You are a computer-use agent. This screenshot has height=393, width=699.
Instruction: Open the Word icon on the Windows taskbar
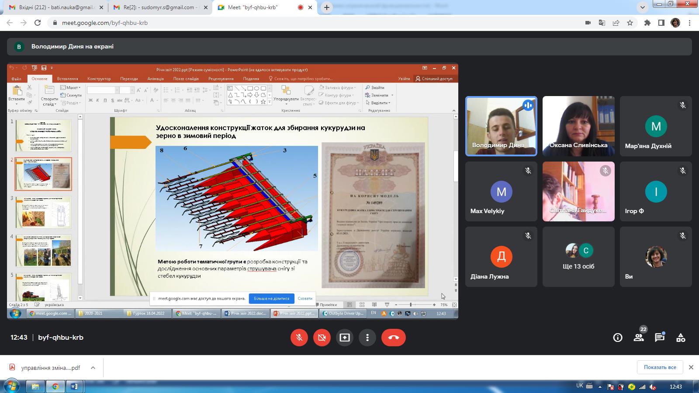coord(74,386)
